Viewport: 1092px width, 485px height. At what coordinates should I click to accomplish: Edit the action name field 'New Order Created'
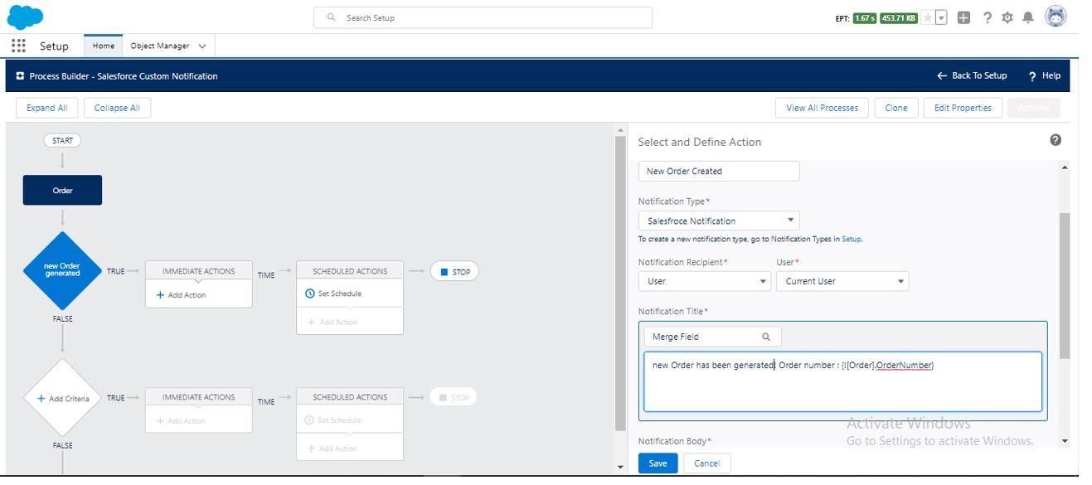click(719, 171)
